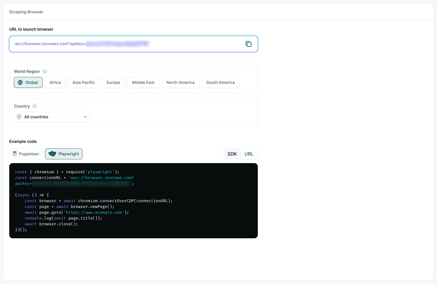Viewport: 437px width, 284px height.
Task: Select the Europe region
Action: (x=113, y=82)
